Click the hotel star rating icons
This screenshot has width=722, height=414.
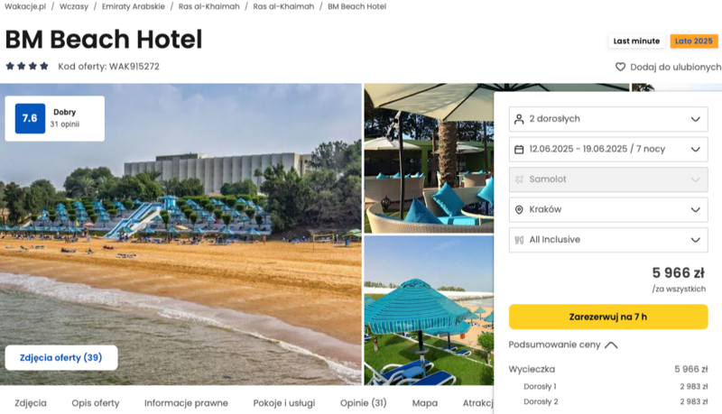pos(27,66)
